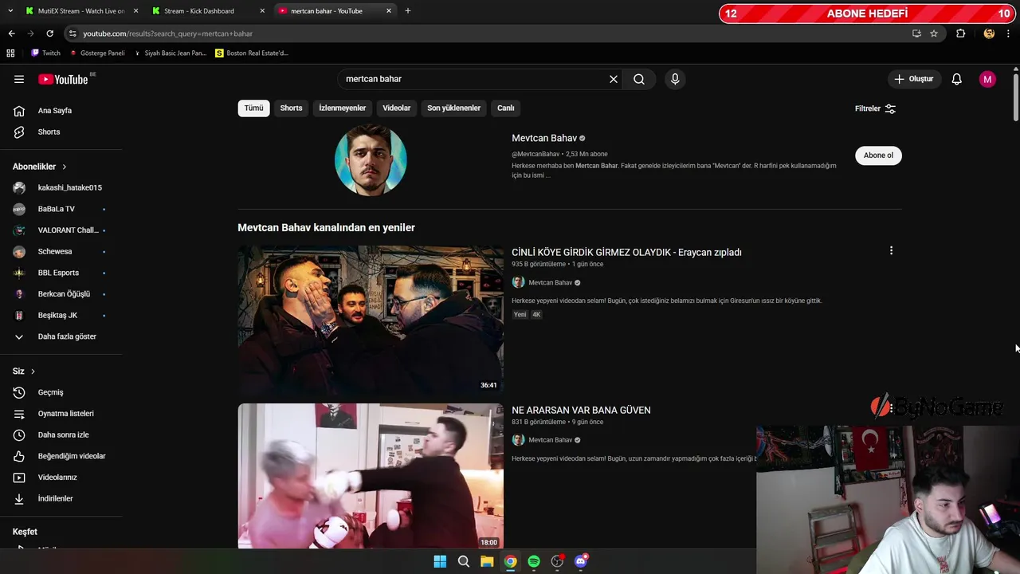Select the Videolar filter chip
Image resolution: width=1020 pixels, height=574 pixels.
click(396, 108)
